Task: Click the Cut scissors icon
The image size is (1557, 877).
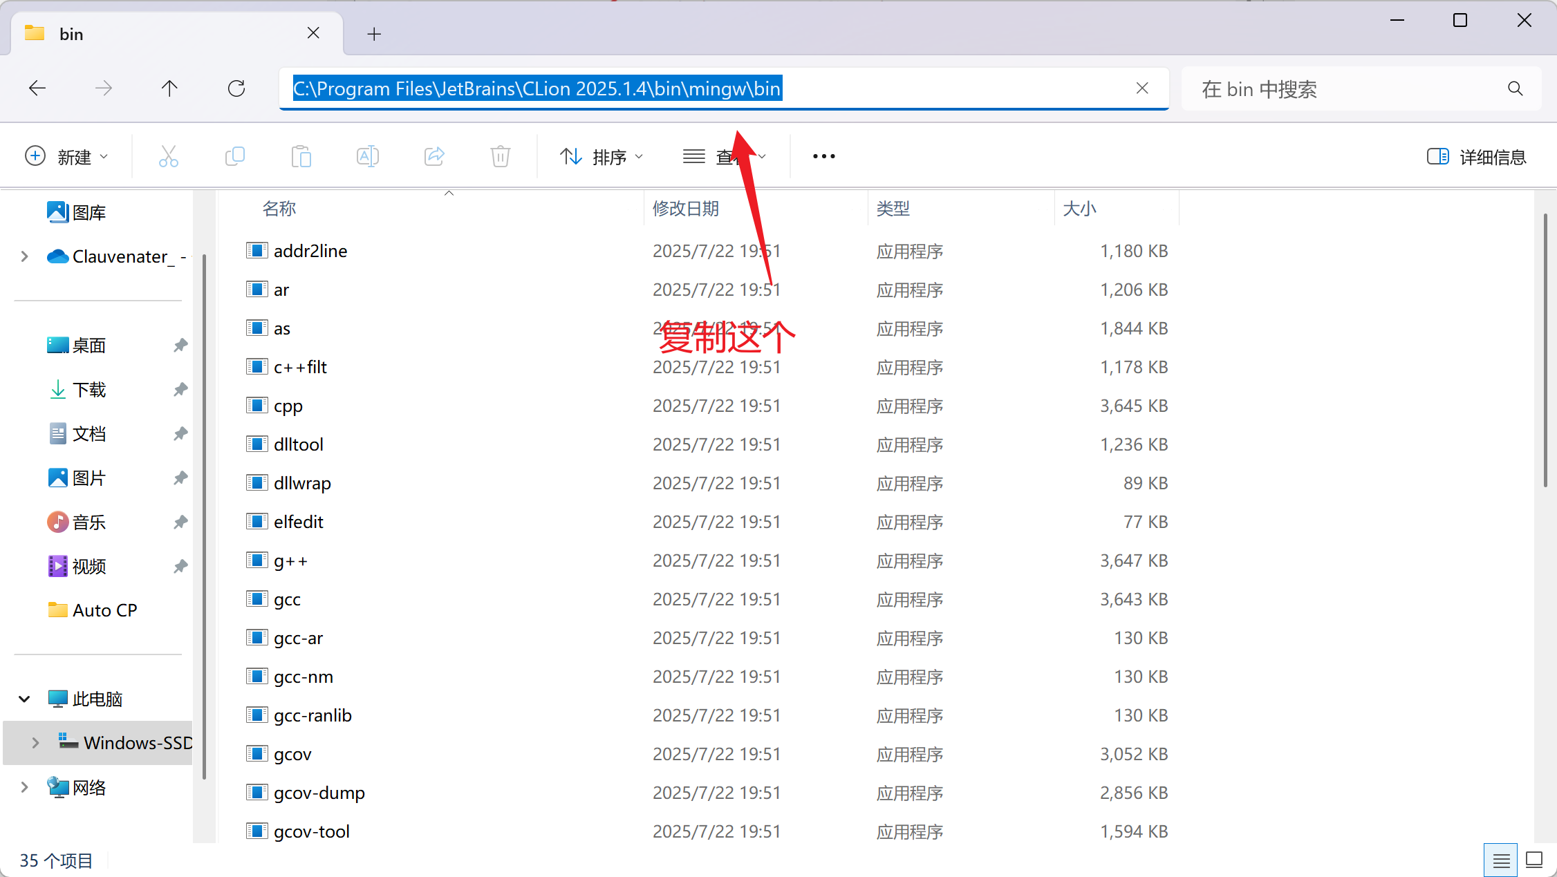Action: 168,157
